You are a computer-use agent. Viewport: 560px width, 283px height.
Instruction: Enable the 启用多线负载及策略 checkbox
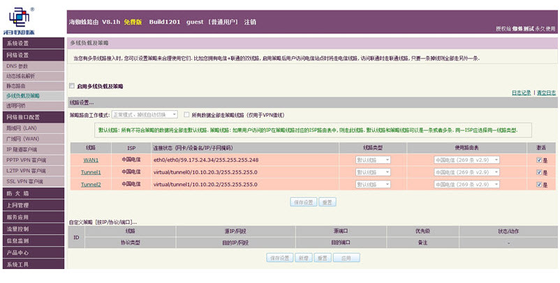click(x=72, y=86)
